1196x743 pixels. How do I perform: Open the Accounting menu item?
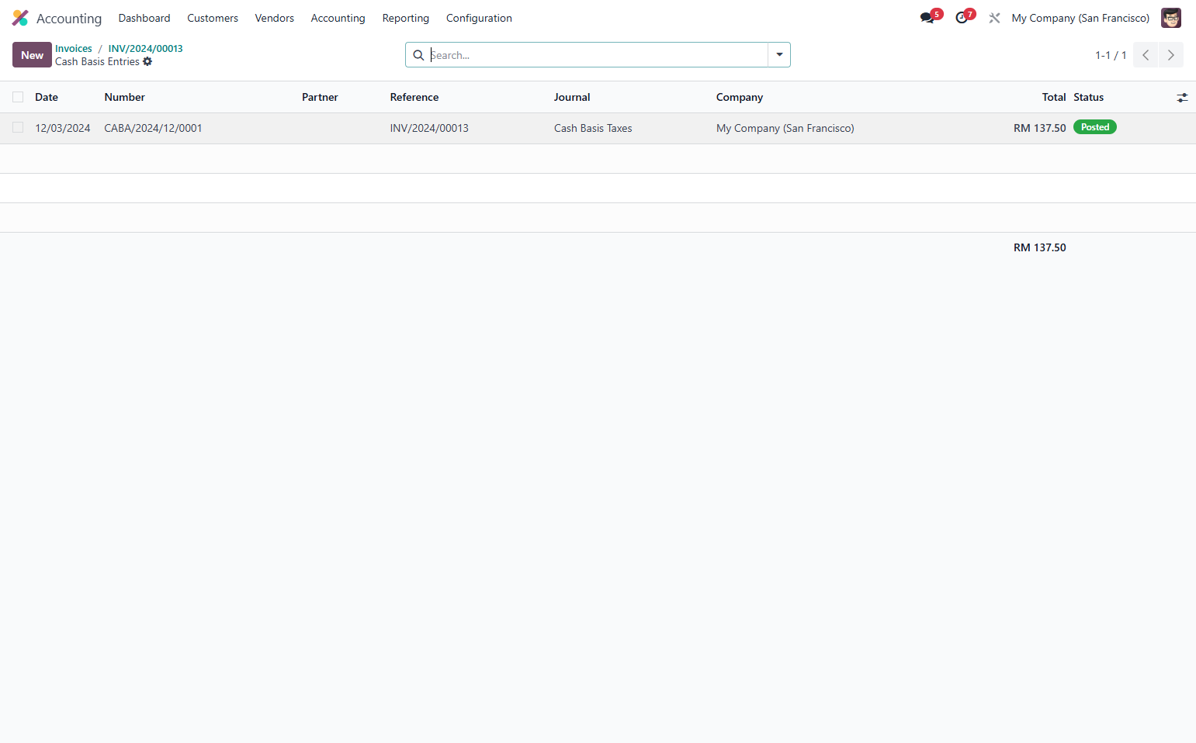338,18
